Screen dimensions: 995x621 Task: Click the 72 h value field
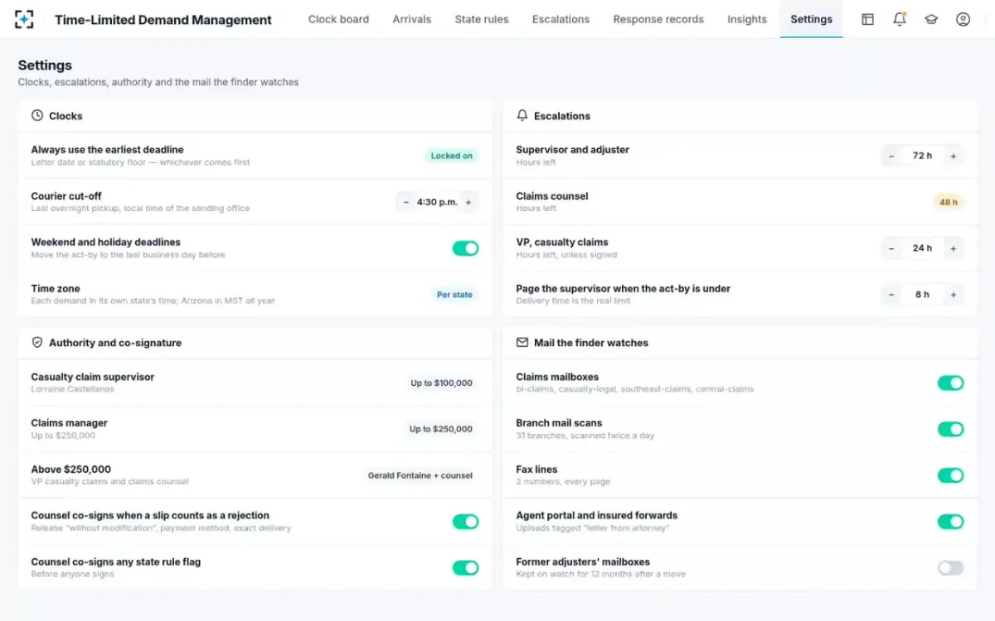coord(922,156)
